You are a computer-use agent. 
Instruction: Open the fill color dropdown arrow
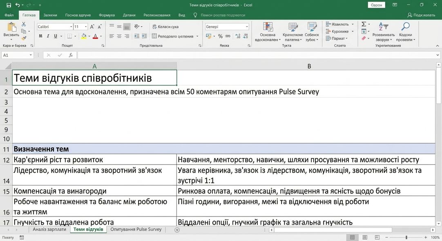(89, 36)
